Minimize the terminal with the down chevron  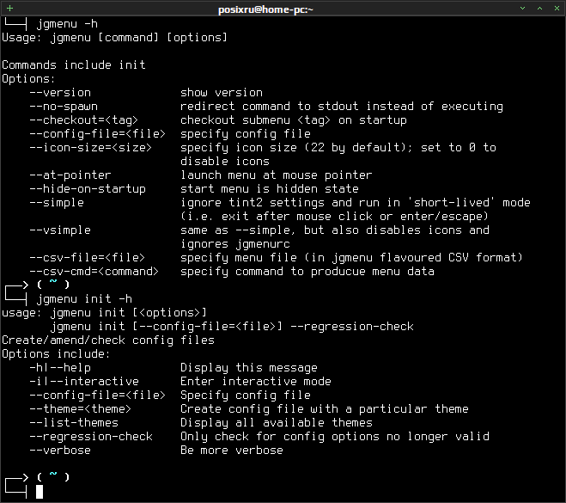pyautogui.click(x=522, y=9)
